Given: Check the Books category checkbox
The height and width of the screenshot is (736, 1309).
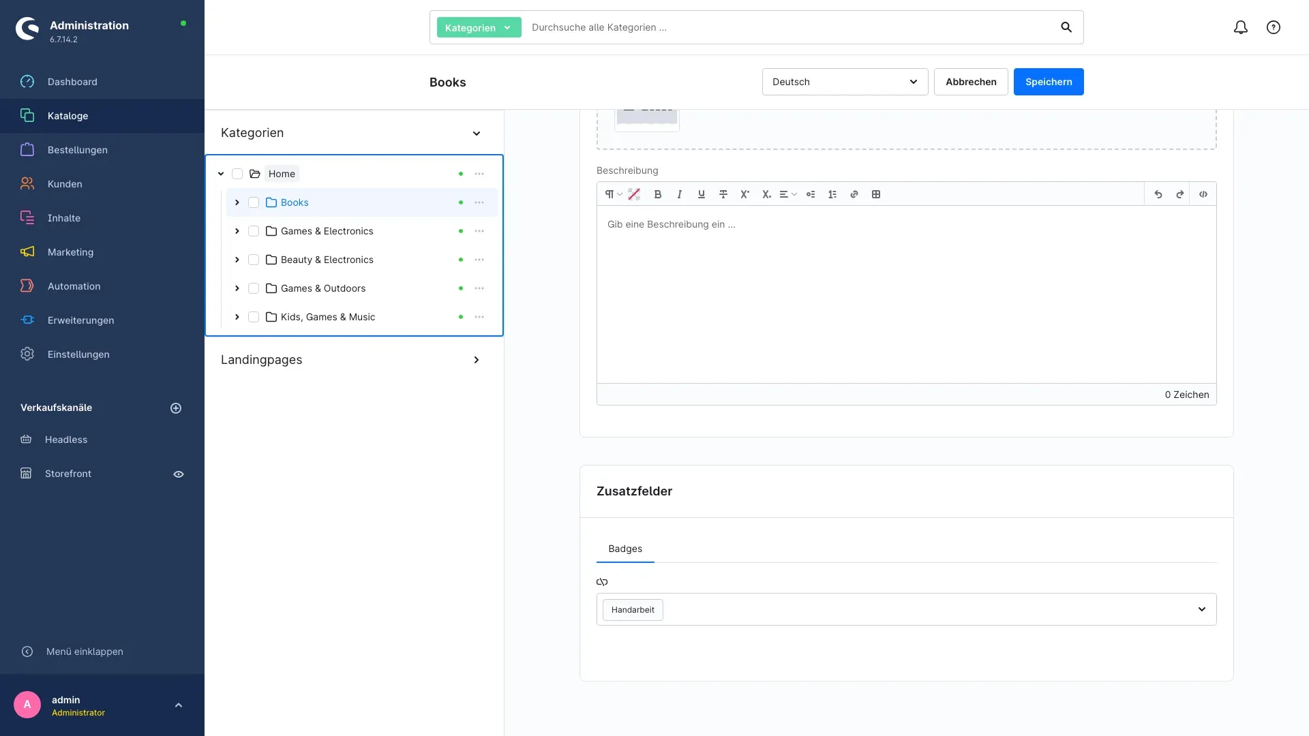Looking at the screenshot, I should (254, 202).
